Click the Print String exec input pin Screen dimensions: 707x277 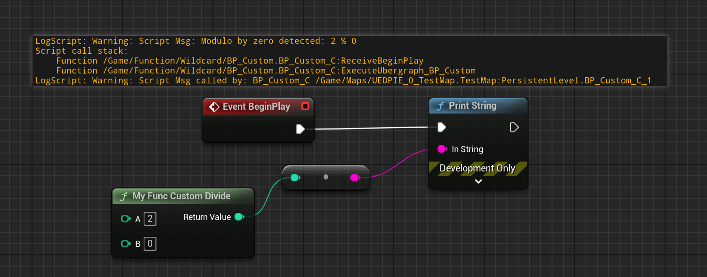click(x=441, y=127)
